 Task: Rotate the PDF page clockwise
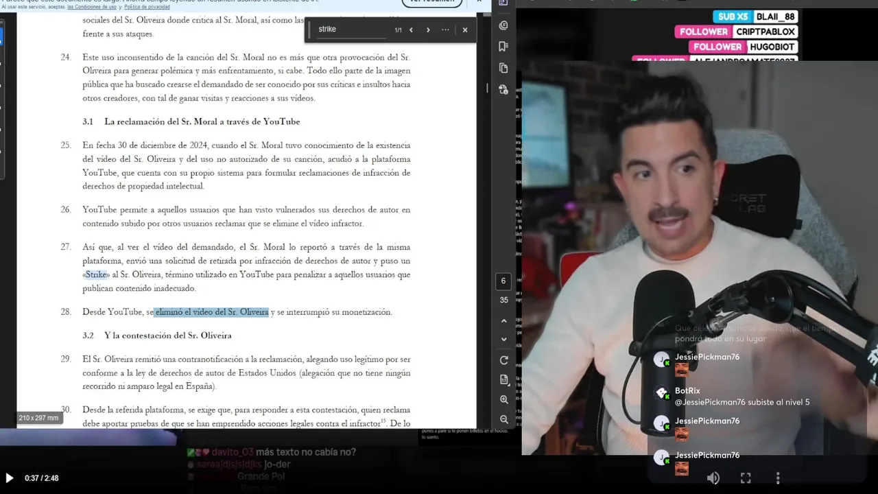pos(503,360)
